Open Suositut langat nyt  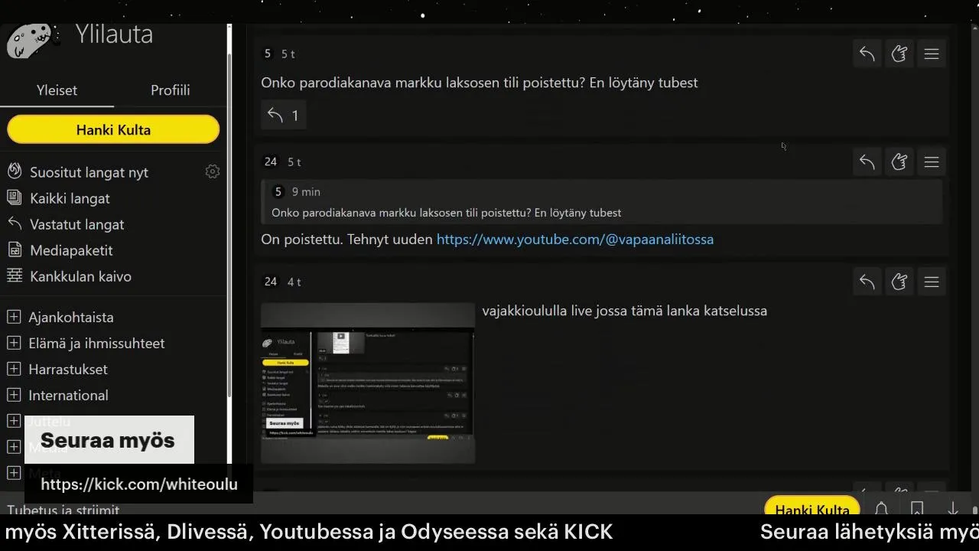pyautogui.click(x=89, y=172)
